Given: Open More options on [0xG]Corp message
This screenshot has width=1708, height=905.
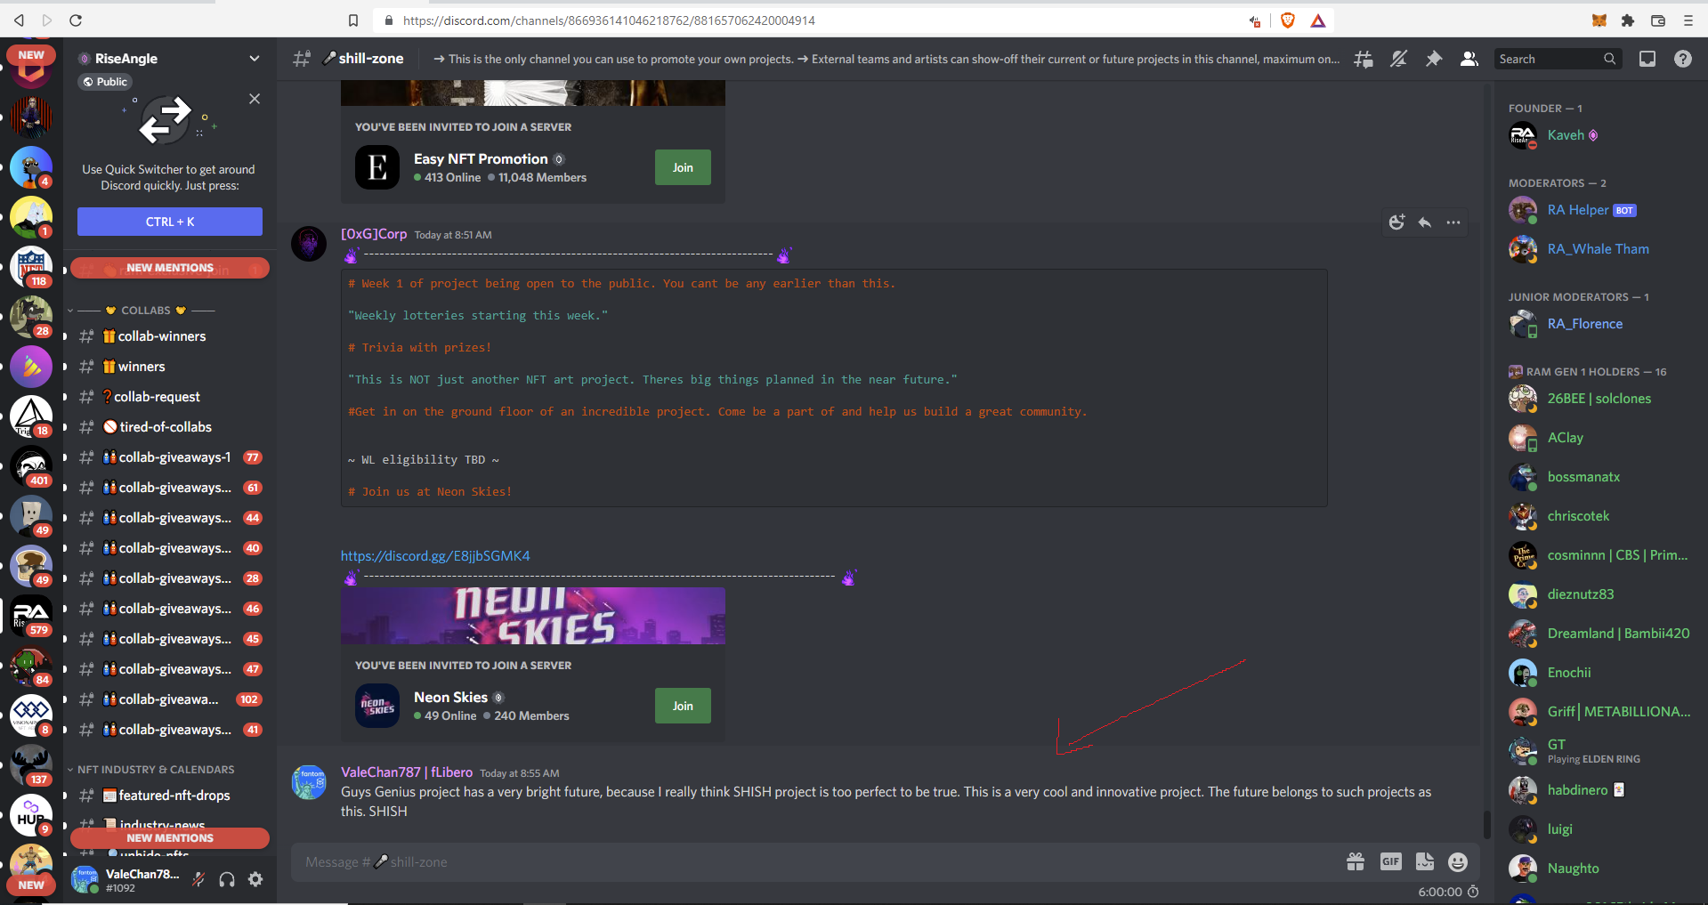Looking at the screenshot, I should 1453,222.
